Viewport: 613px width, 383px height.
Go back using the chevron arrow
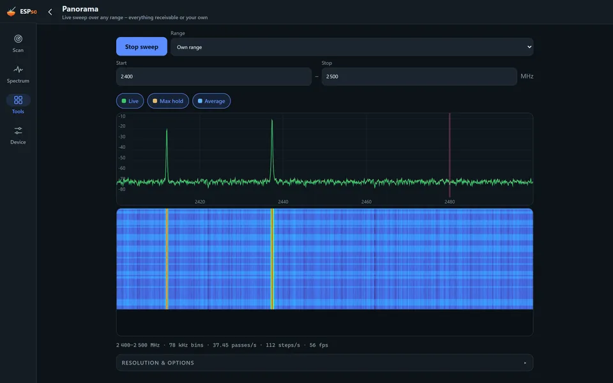pyautogui.click(x=50, y=11)
